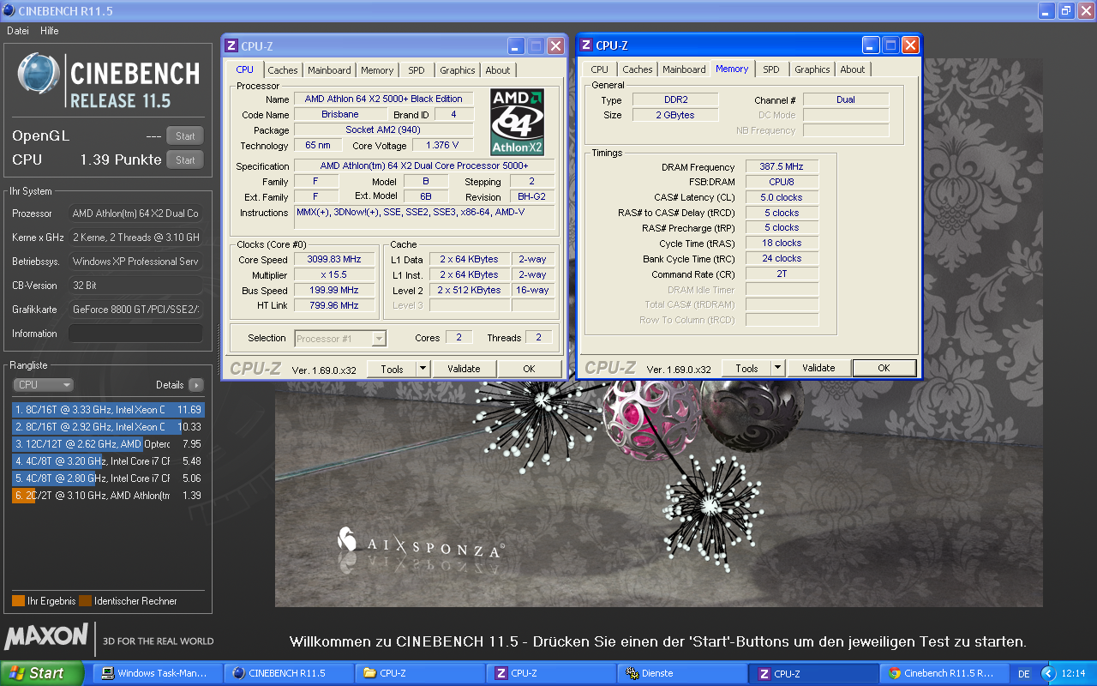The width and height of the screenshot is (1097, 686).
Task: Switch to Chrome Cinebench R11.5 taskbar button
Action: [944, 673]
